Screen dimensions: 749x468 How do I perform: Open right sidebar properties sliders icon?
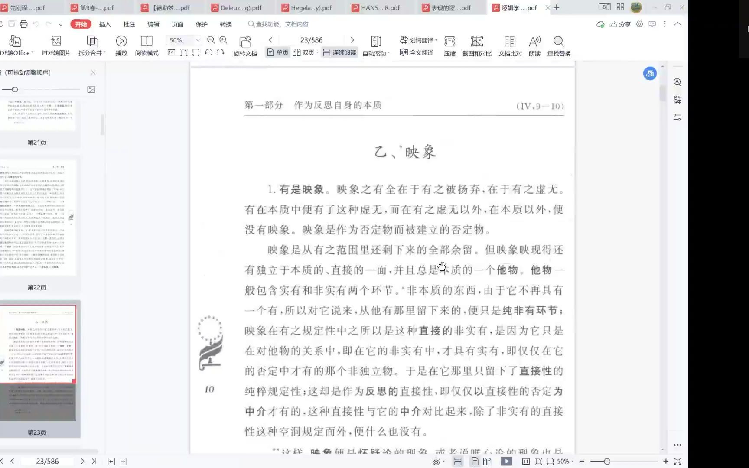(x=677, y=117)
